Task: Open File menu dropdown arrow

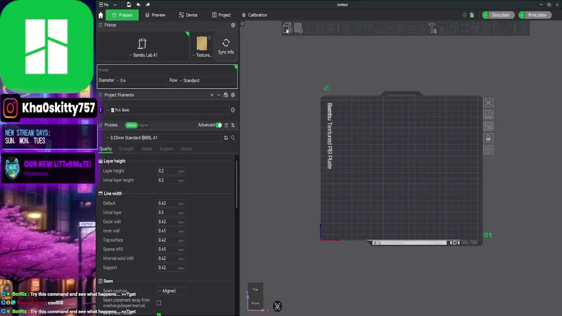Action: click(x=115, y=5)
